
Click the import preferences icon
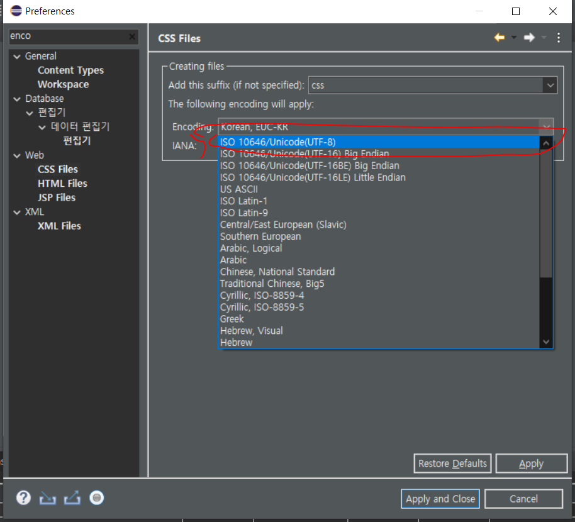click(48, 498)
